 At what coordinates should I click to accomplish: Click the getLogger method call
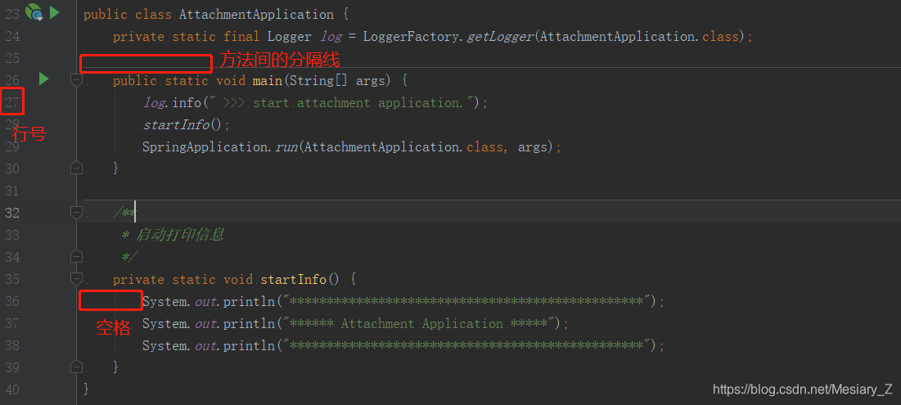pyautogui.click(x=500, y=37)
